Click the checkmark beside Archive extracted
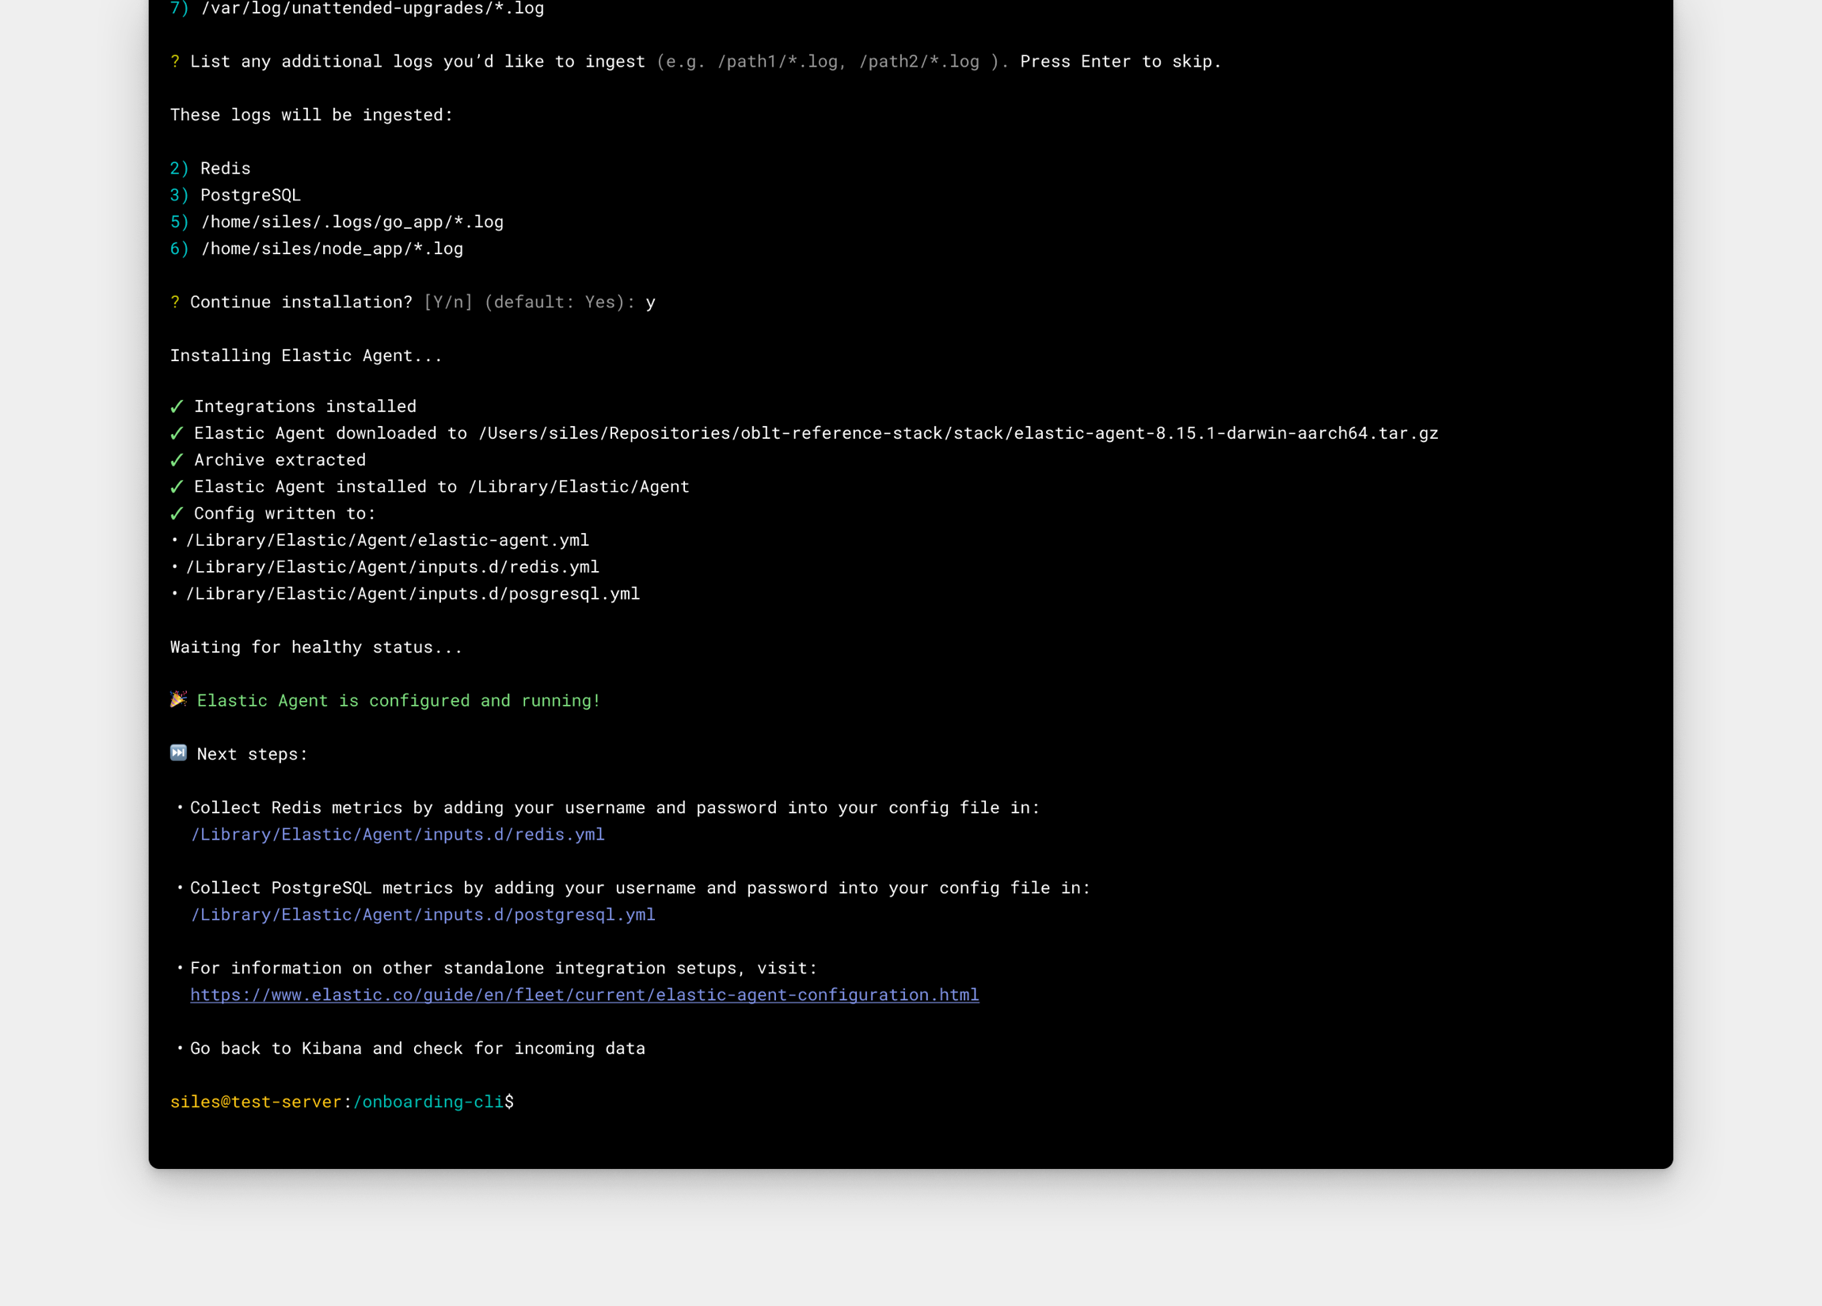This screenshot has height=1306, width=1822. click(177, 459)
